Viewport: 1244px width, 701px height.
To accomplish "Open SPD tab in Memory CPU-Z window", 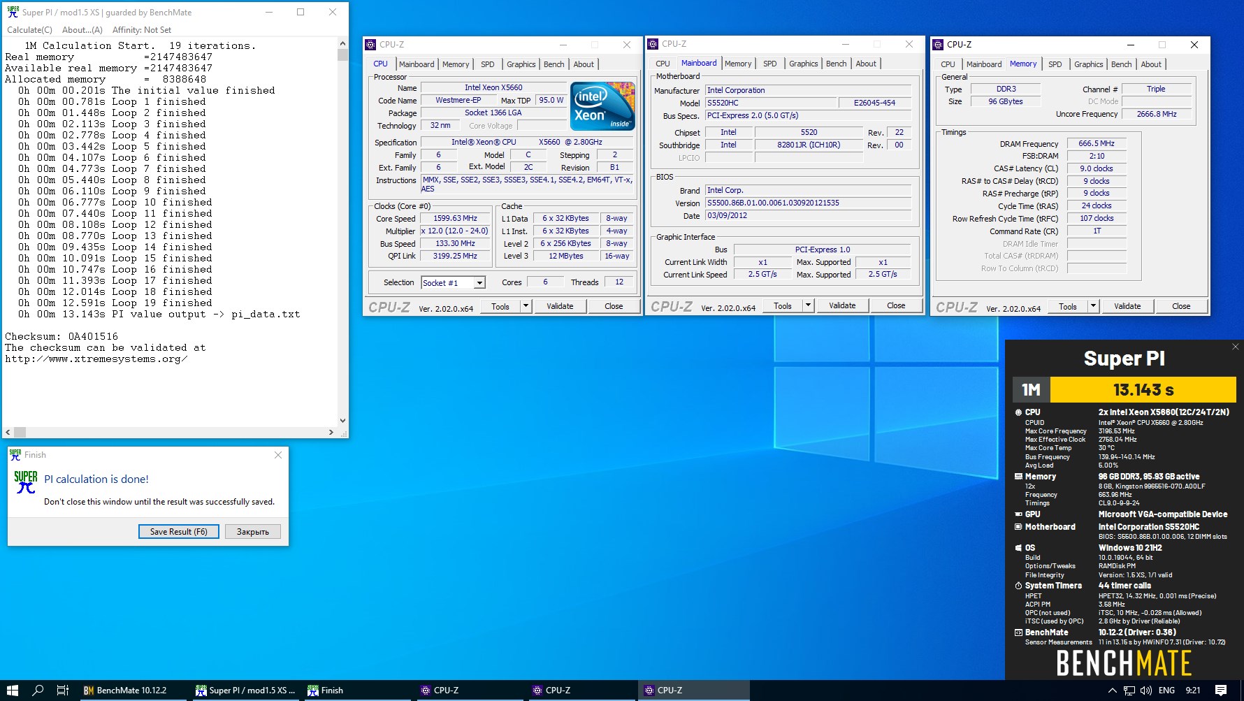I will tap(1055, 64).
